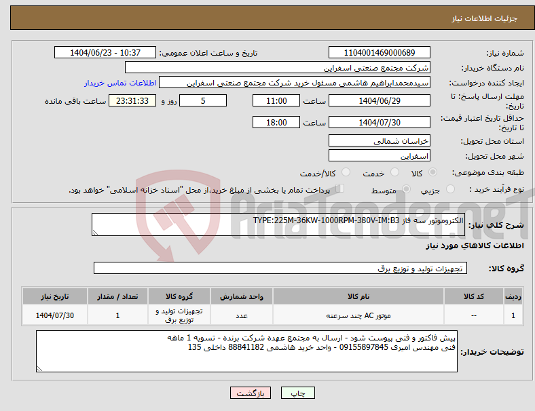Click the عدد unit cell
This screenshot has width=535, height=411.
(x=242, y=315)
